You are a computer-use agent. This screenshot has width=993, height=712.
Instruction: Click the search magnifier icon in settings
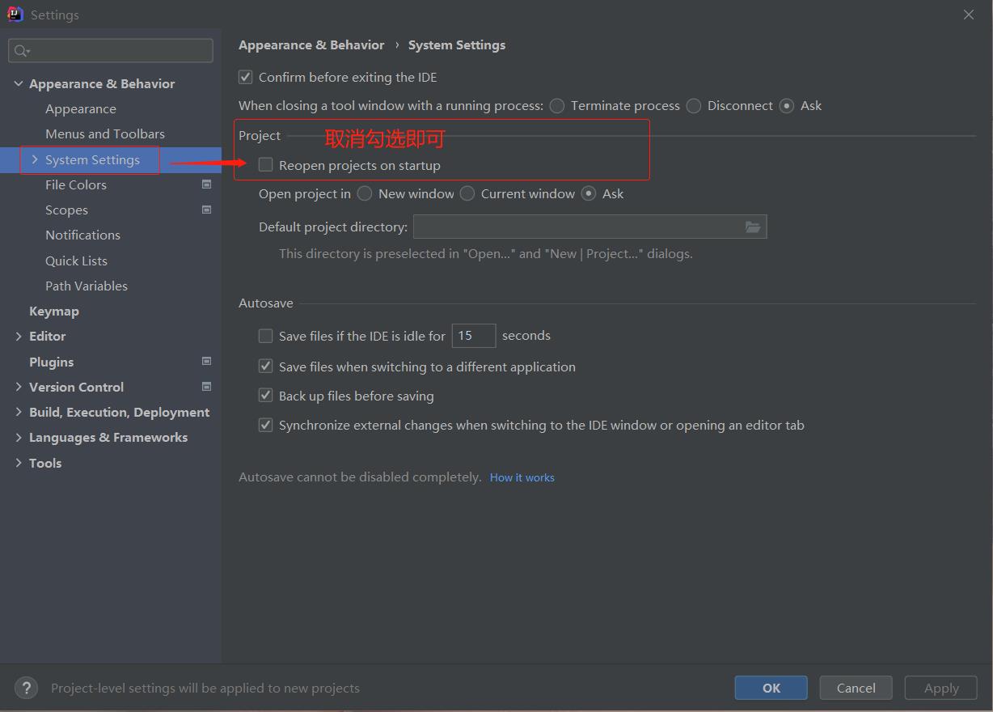tap(21, 51)
